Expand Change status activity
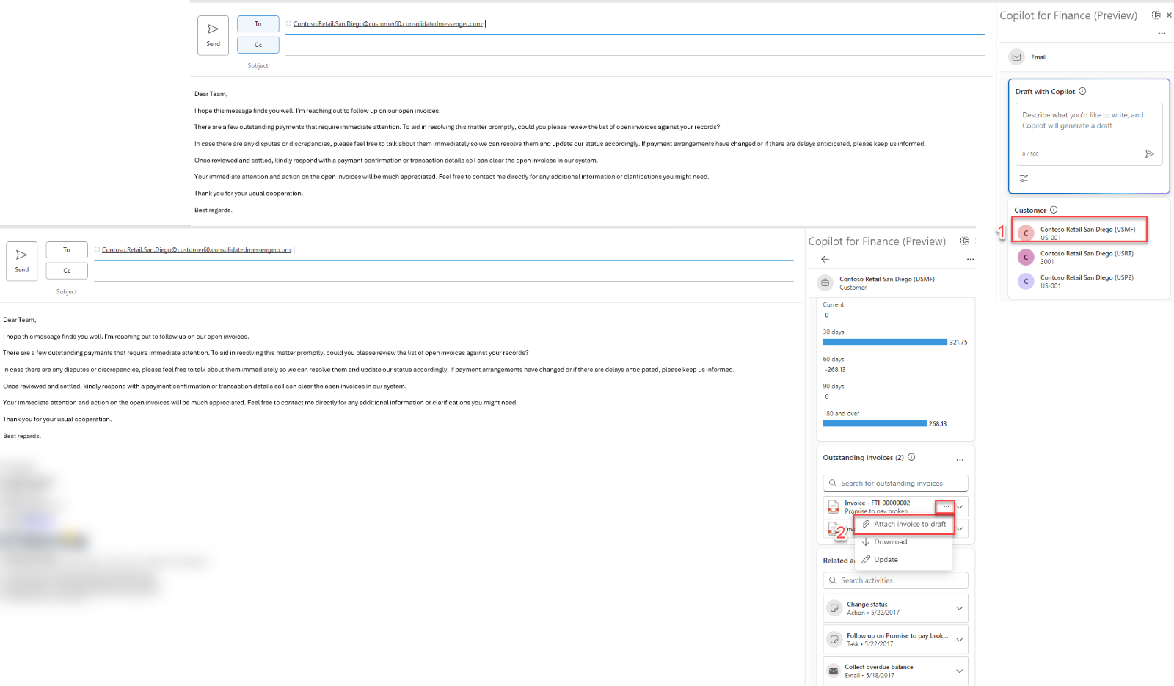Viewport: 1174px width, 686px height. pos(960,608)
